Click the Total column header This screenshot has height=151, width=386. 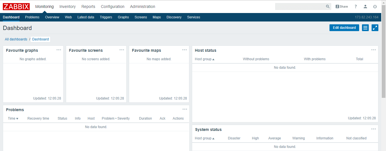(359, 59)
